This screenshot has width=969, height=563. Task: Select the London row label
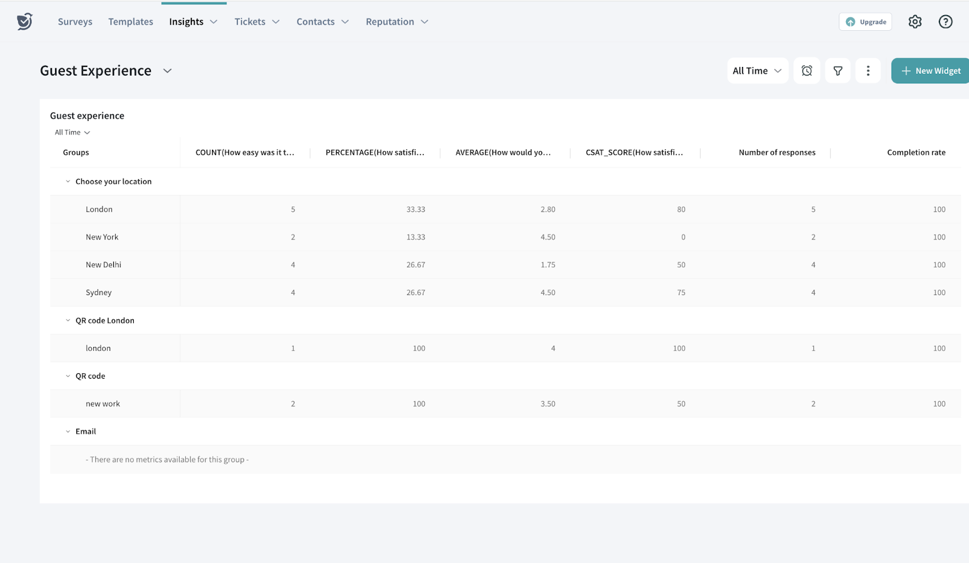99,209
